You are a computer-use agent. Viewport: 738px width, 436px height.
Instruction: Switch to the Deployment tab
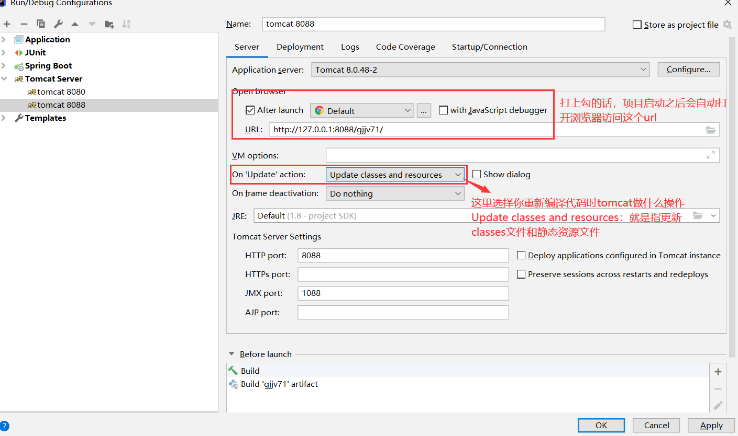click(300, 47)
